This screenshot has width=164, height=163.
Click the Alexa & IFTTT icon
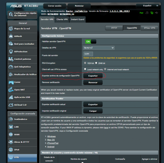11,142
